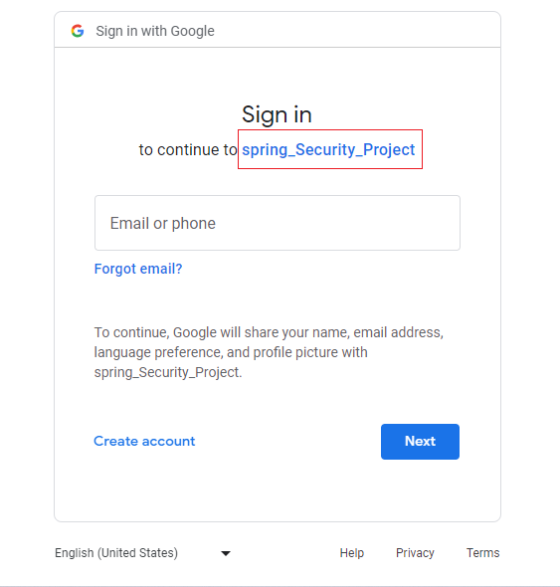Select English (United States) language box
Image resolution: width=560 pixels, height=587 pixels.
pyautogui.click(x=142, y=553)
